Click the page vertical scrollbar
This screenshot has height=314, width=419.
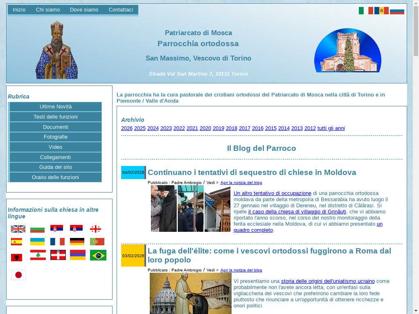(416, 164)
